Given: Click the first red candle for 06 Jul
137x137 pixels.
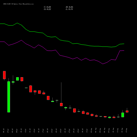Looking at the screenshot, I should pos(4,75).
